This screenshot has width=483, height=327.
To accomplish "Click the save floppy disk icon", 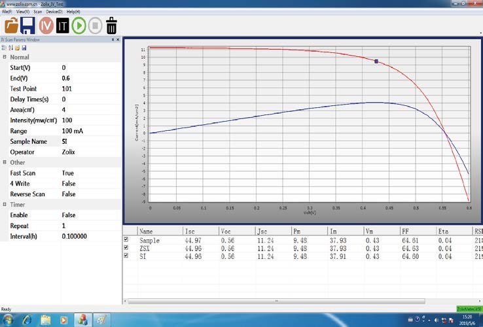I will pyautogui.click(x=28, y=26).
